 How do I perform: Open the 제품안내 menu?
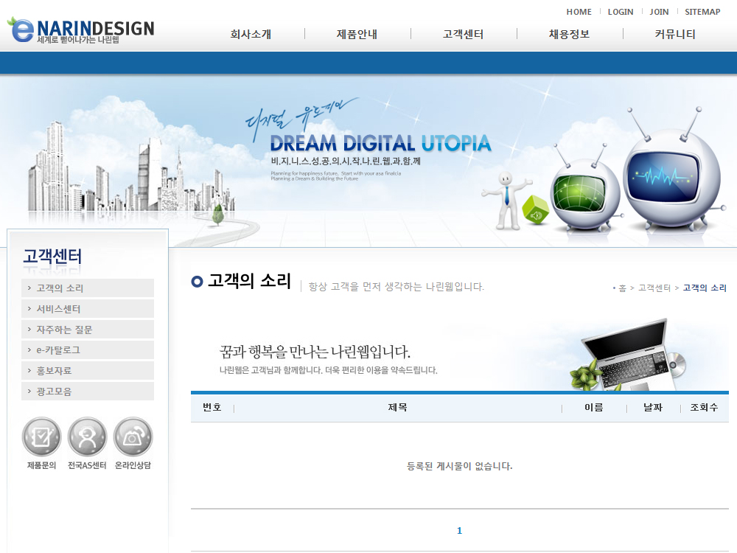coord(357,34)
